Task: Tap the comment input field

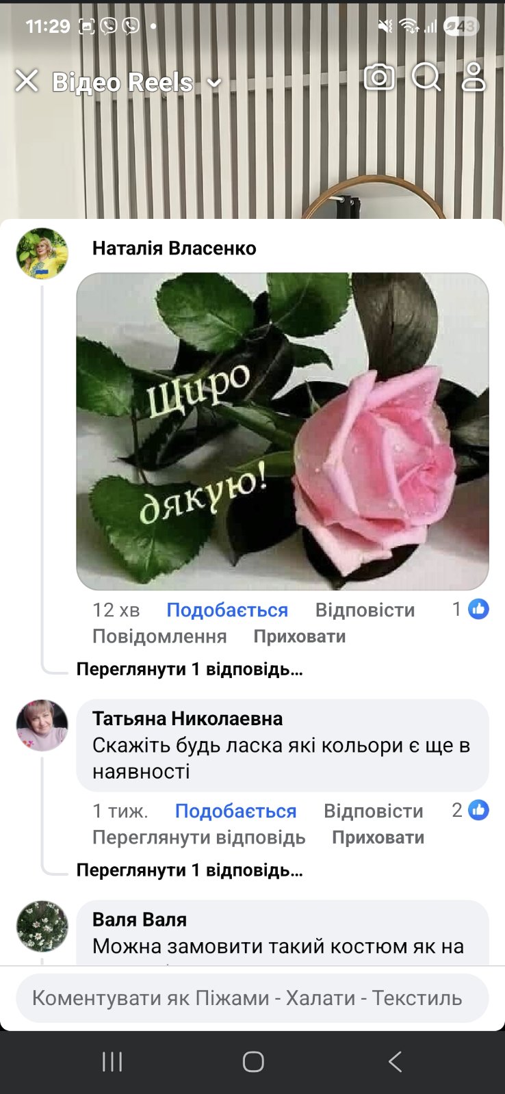Action: coord(252,998)
